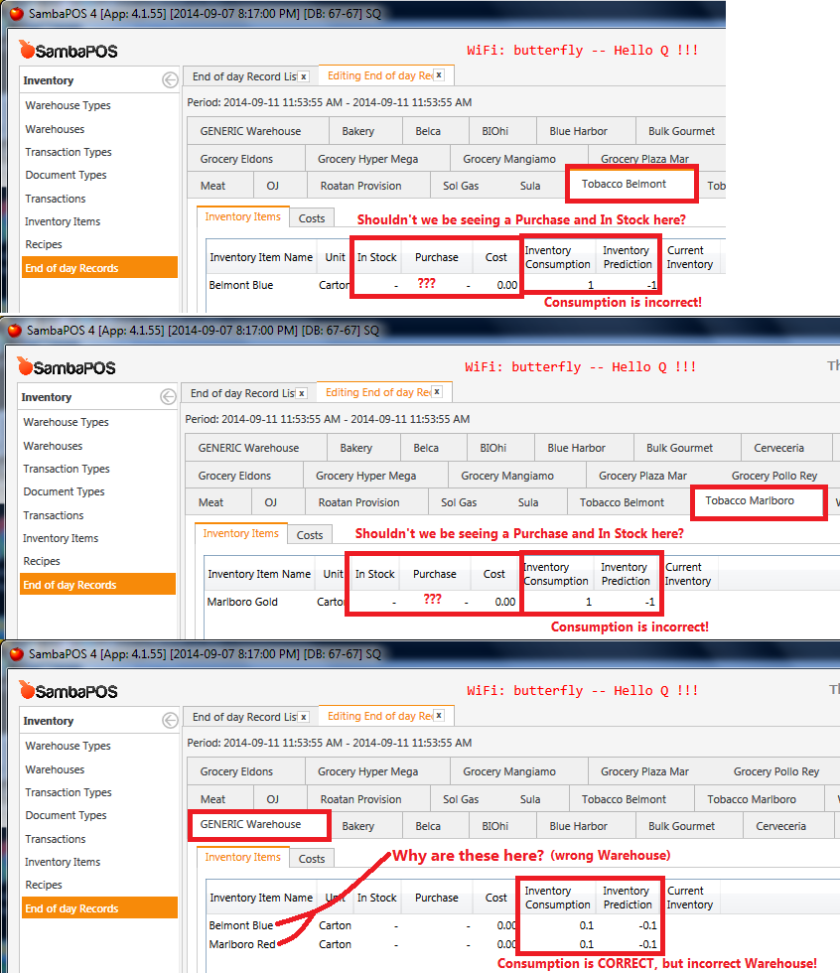Screen dimensions: 840x973
Task: Switch to the Inventory Items tab
Action: click(x=242, y=215)
